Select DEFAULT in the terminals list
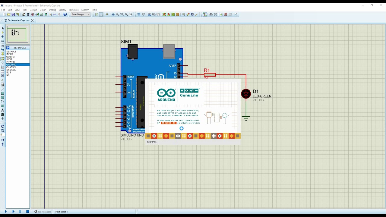Screen dimensions: 386x217 [18, 52]
